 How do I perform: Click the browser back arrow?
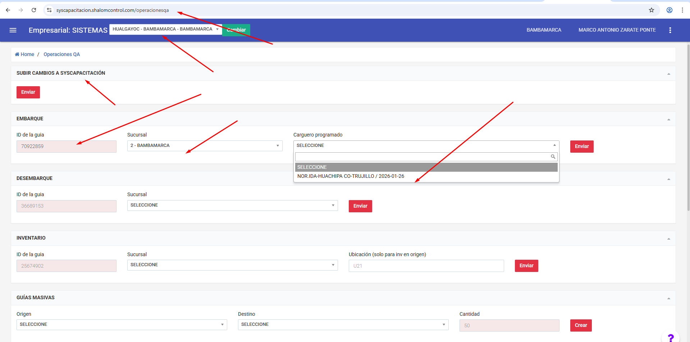(8, 10)
